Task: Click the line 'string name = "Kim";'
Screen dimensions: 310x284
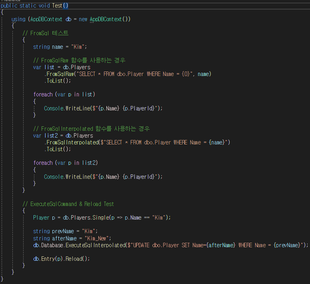Action: (x=60, y=47)
